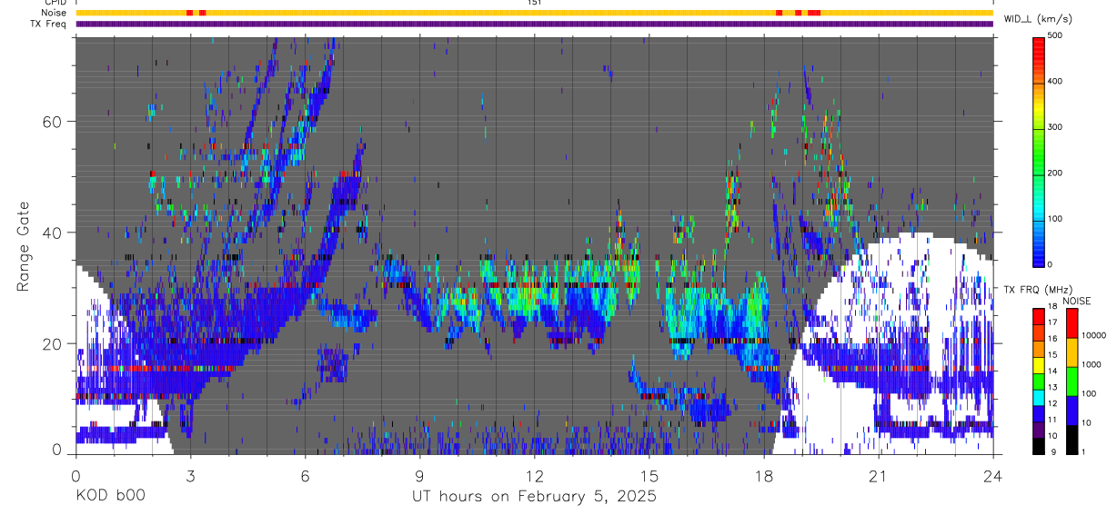Image resolution: width=1117 pixels, height=515 pixels.
Task: Click the NOISE legend title
Action: click(1079, 301)
